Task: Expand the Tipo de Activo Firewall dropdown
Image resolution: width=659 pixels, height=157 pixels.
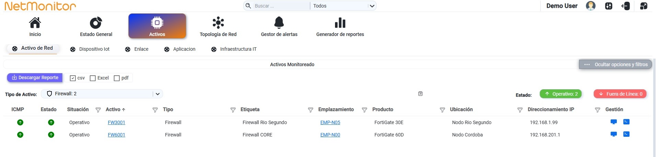Action: (102, 94)
